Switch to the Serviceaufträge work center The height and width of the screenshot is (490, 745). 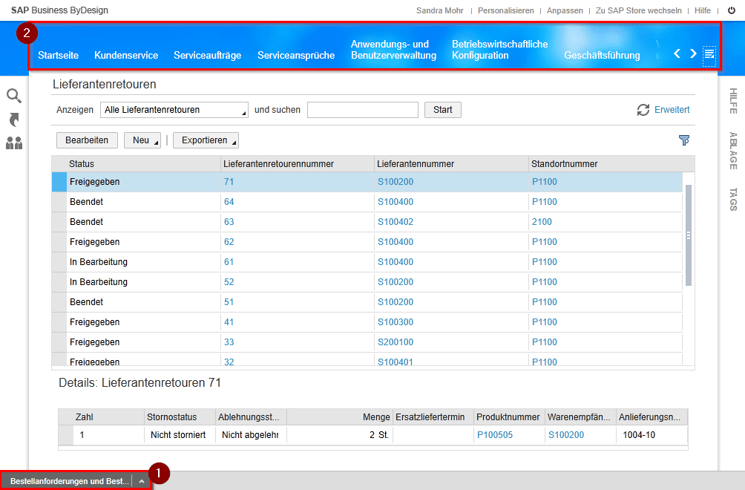(x=207, y=55)
